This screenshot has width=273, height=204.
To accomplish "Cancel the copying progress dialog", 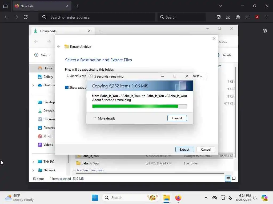I will 177,118.
